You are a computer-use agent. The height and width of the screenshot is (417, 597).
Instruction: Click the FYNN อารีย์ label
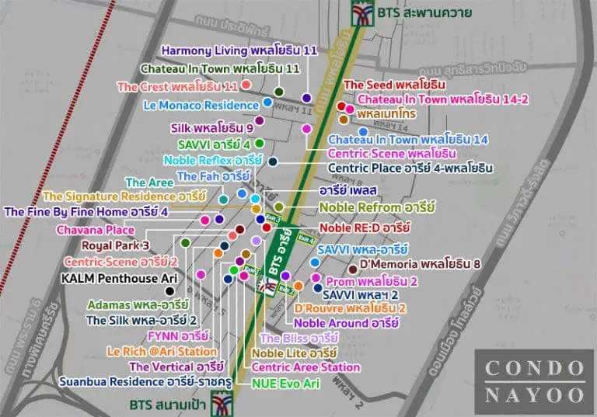[178, 336]
